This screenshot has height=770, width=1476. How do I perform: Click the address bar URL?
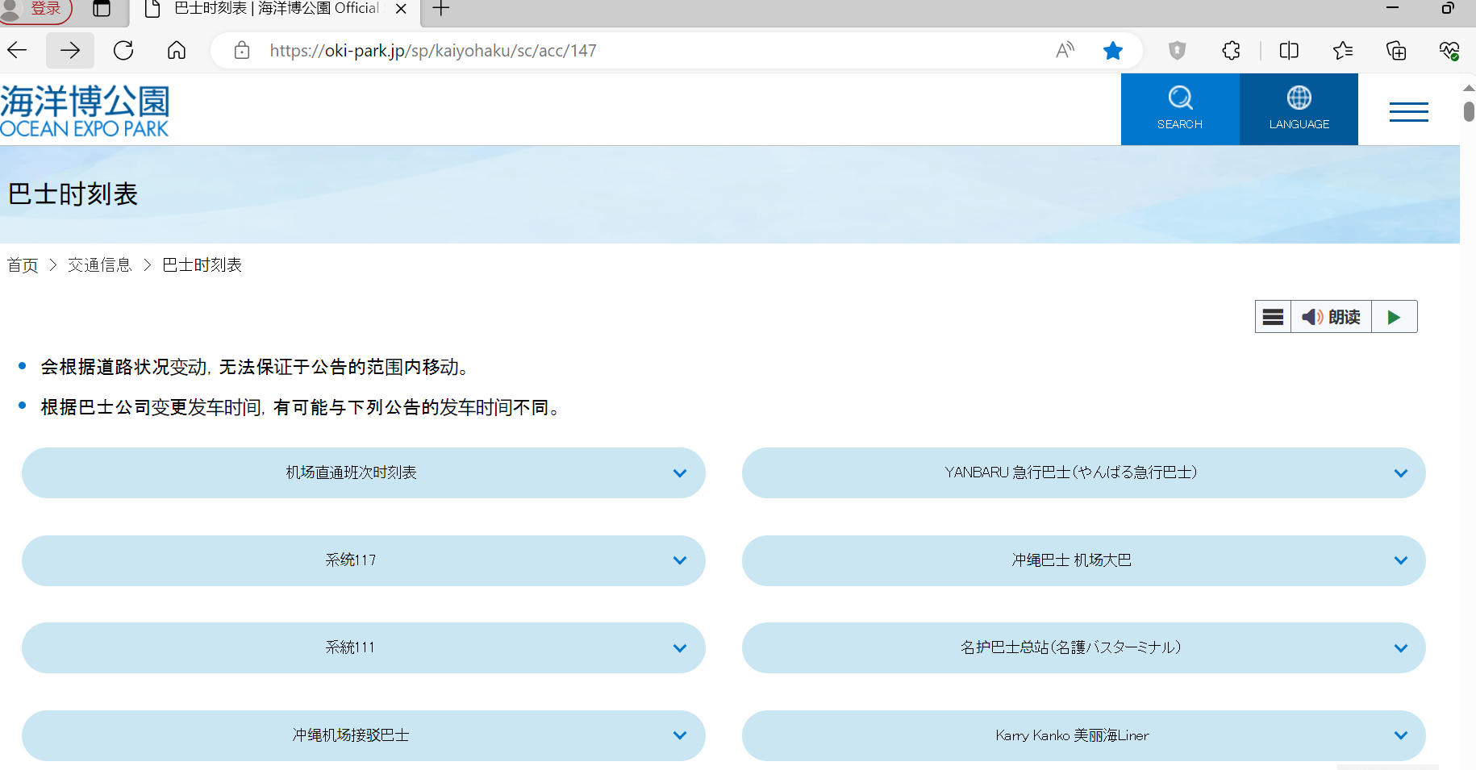click(433, 51)
